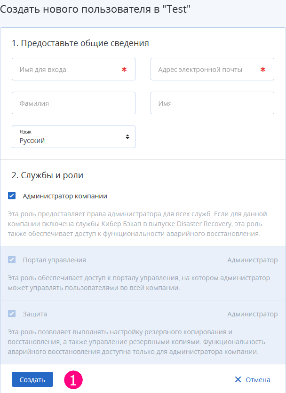This screenshot has height=393, width=286.
Task: Open the Администратор role selector for Портал управления
Action: point(253,260)
